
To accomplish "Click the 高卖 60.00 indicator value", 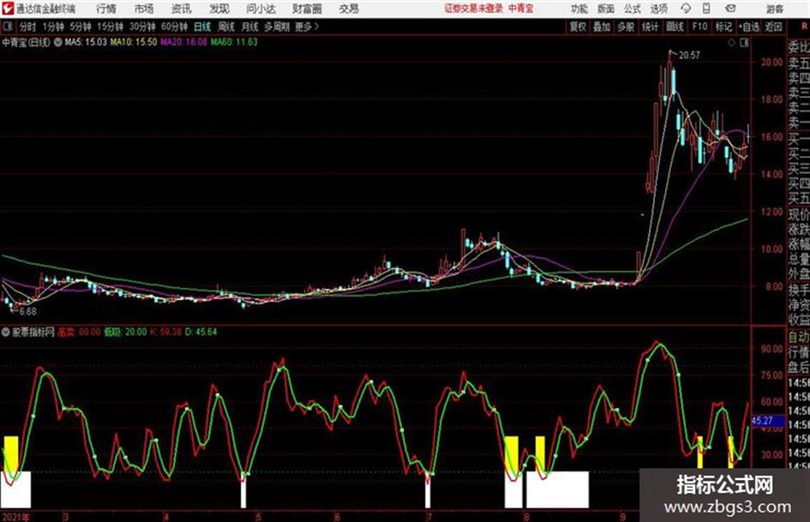I will 79,333.
